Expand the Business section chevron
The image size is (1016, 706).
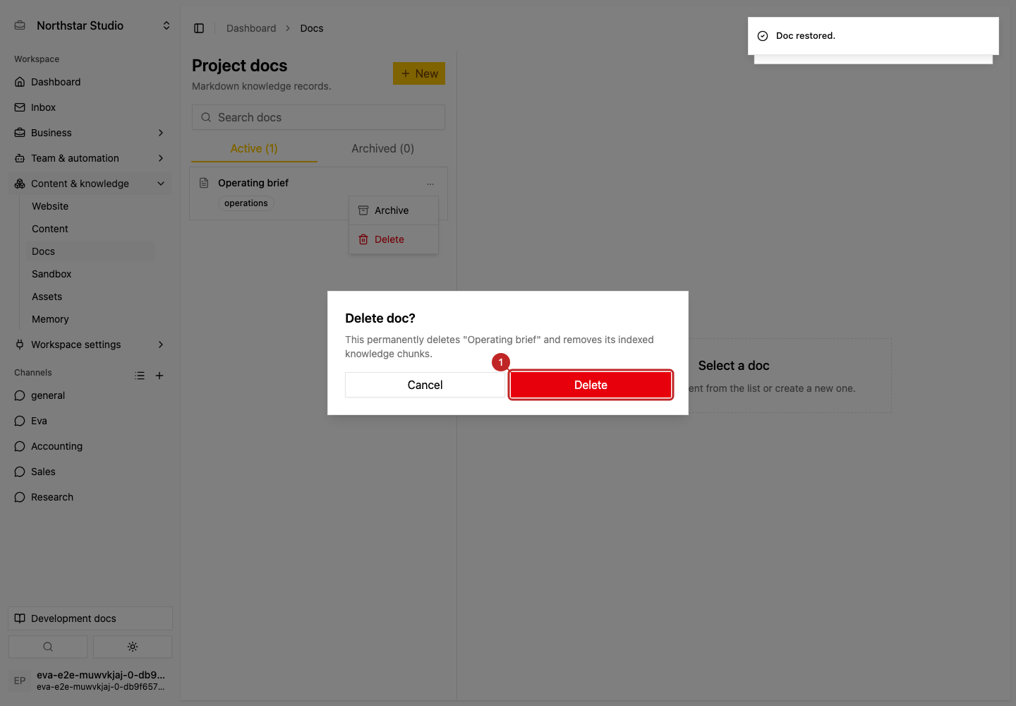tap(161, 133)
